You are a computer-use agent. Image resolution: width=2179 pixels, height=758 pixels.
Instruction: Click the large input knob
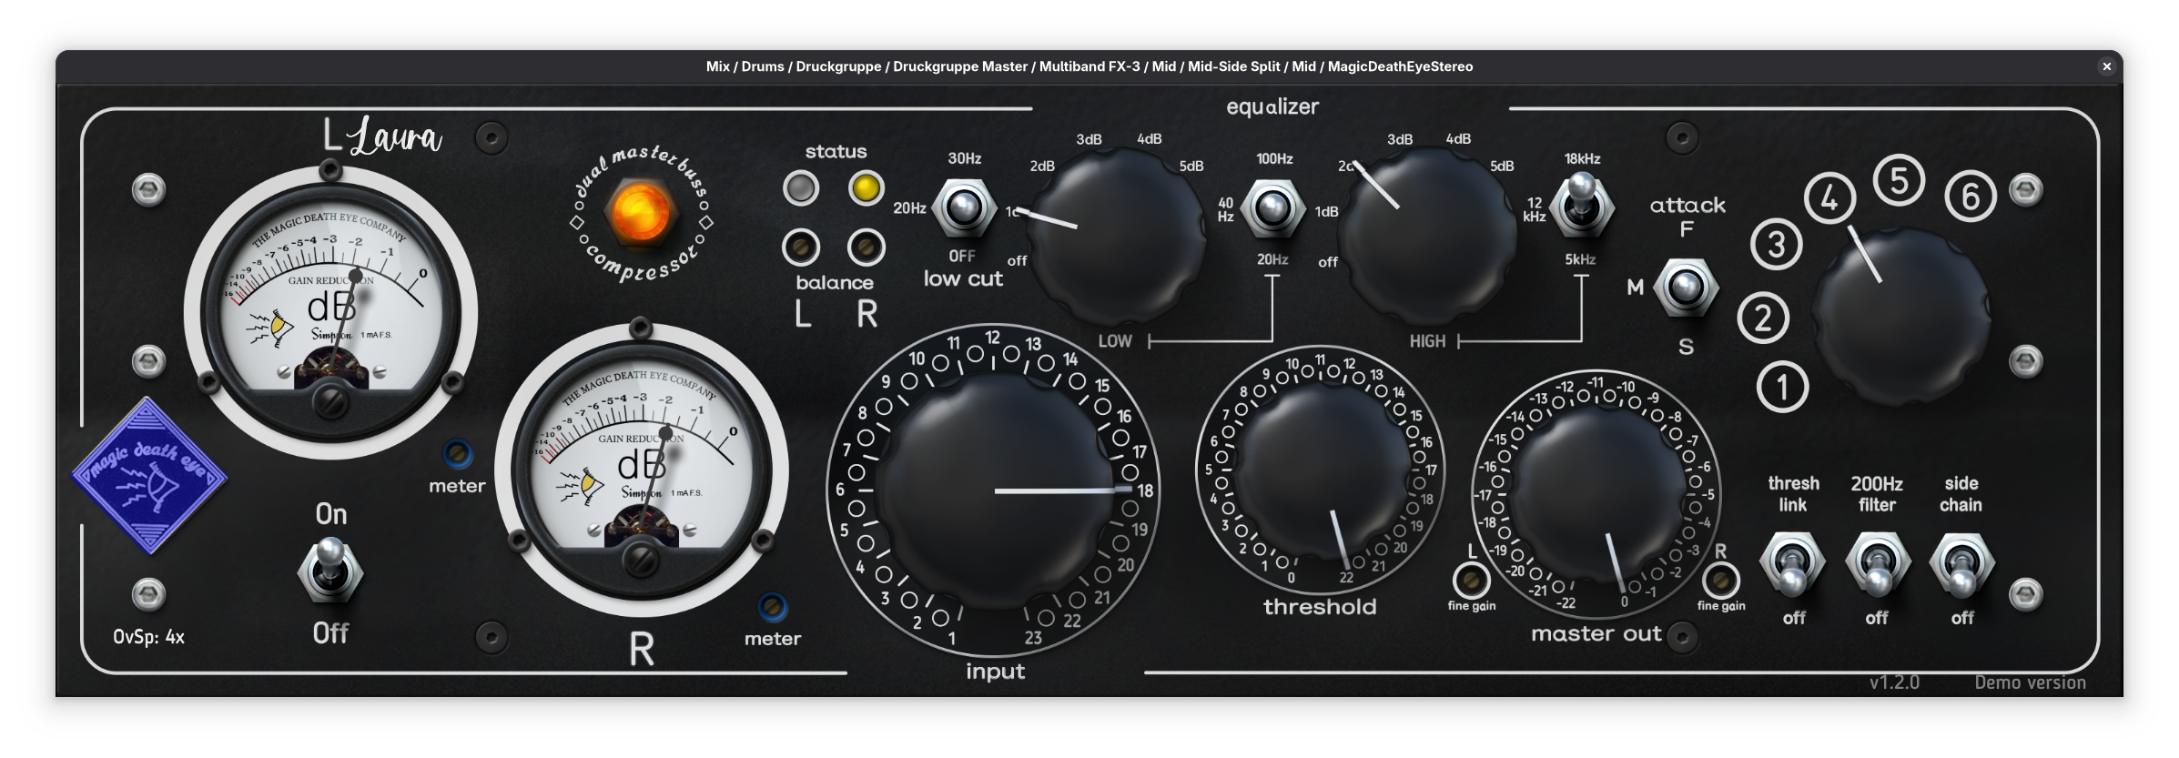(x=994, y=491)
